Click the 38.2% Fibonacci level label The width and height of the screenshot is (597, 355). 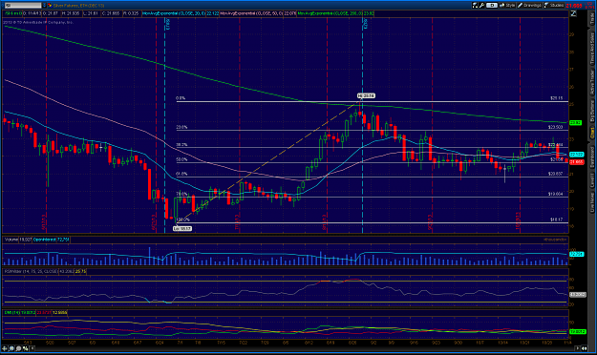pyautogui.click(x=181, y=145)
